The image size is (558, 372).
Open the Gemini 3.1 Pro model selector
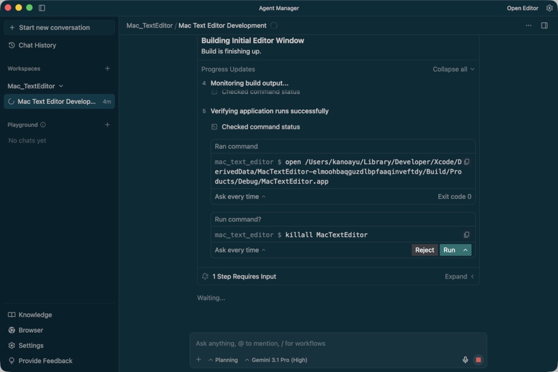(276, 360)
